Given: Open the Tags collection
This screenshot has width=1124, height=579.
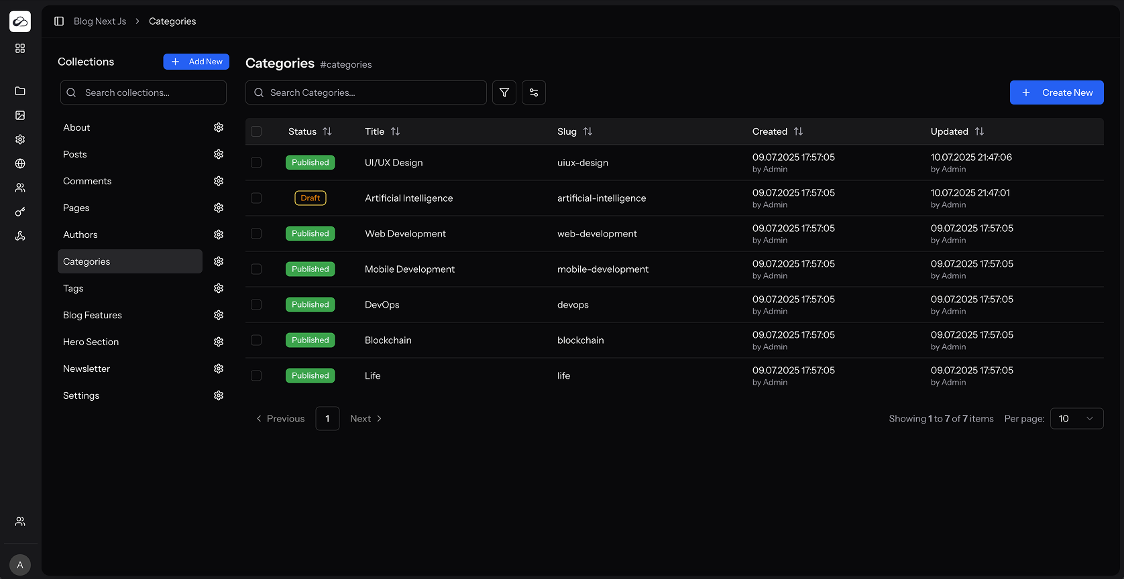Looking at the screenshot, I should tap(130, 288).
